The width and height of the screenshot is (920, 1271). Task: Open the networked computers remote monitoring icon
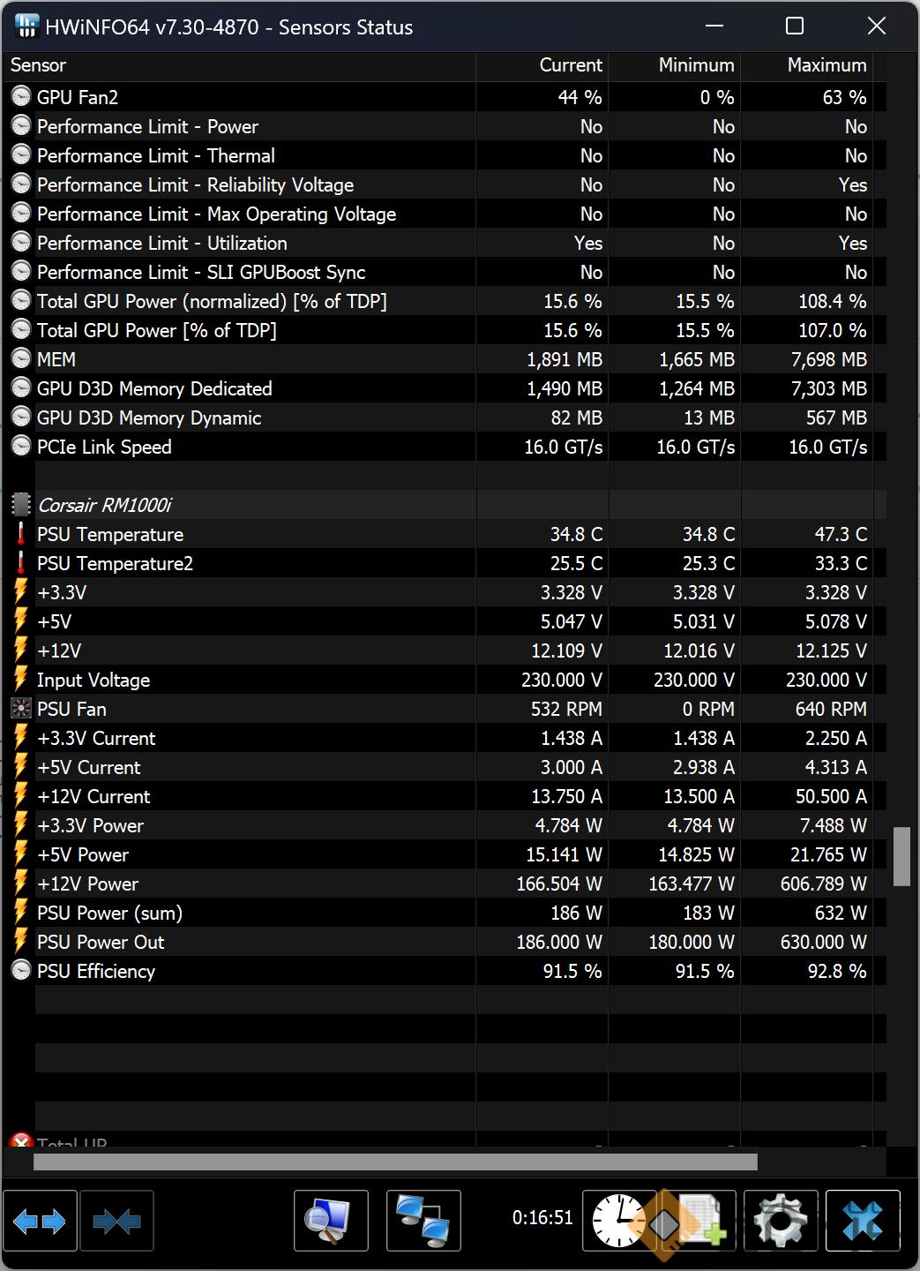tap(423, 1222)
